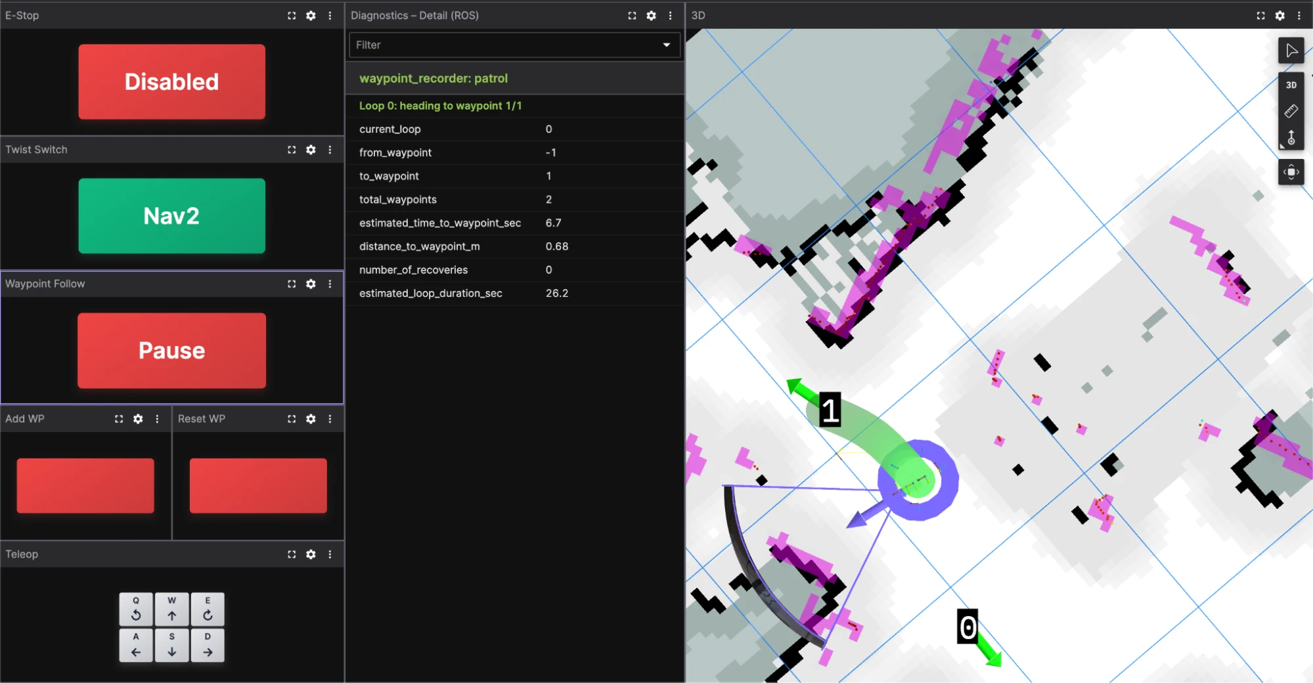
Task: Fullscreen the Twist Switch panel
Action: coord(292,150)
